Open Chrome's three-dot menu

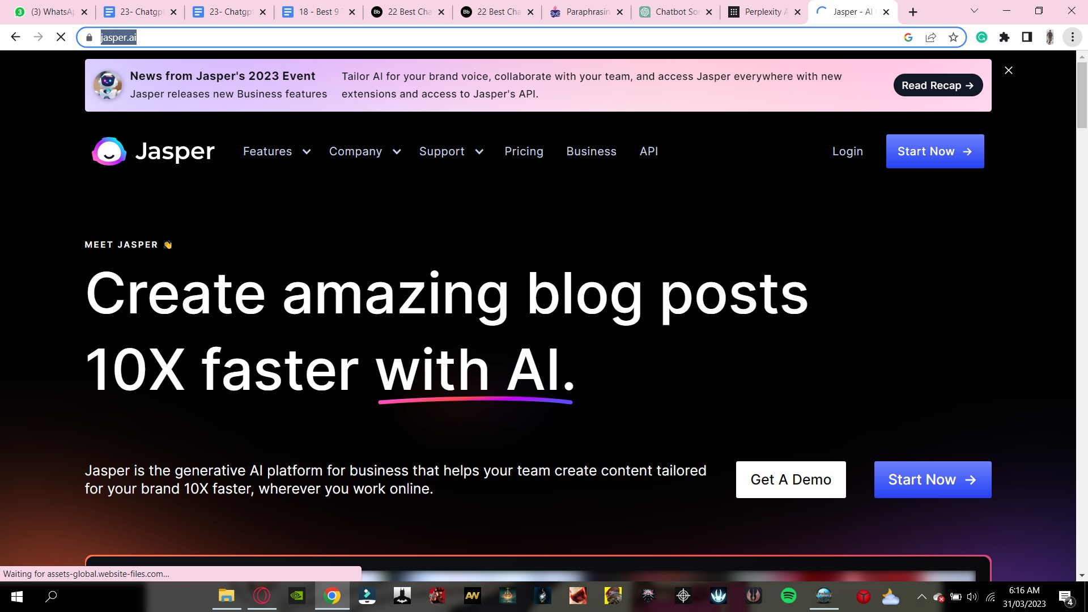1072,37
